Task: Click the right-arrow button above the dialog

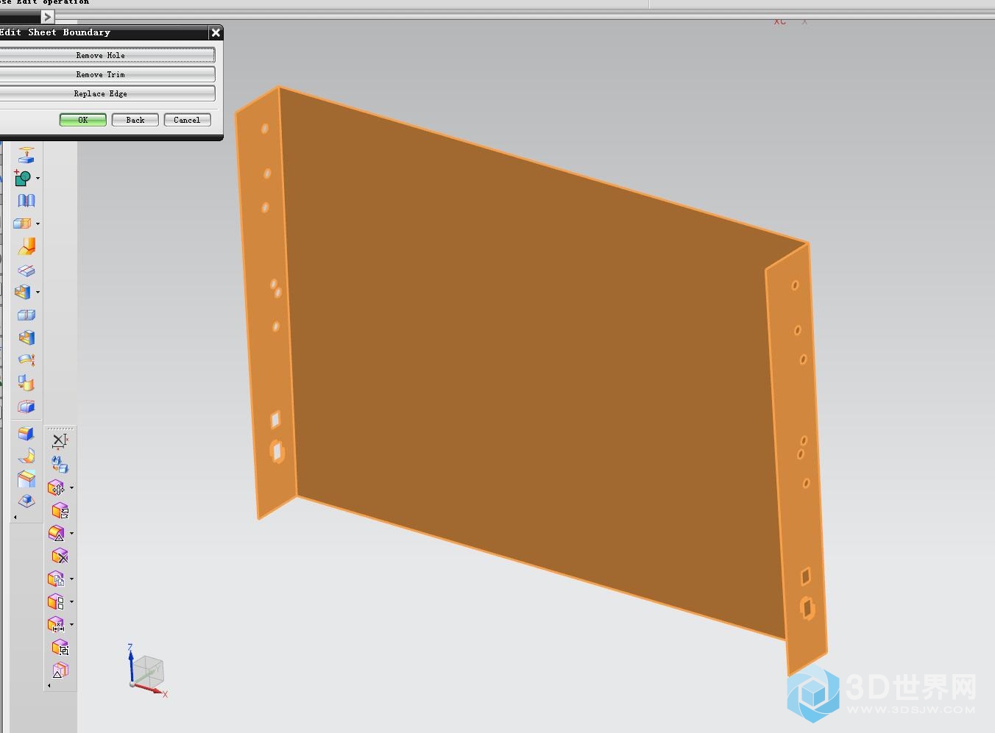Action: click(x=47, y=17)
